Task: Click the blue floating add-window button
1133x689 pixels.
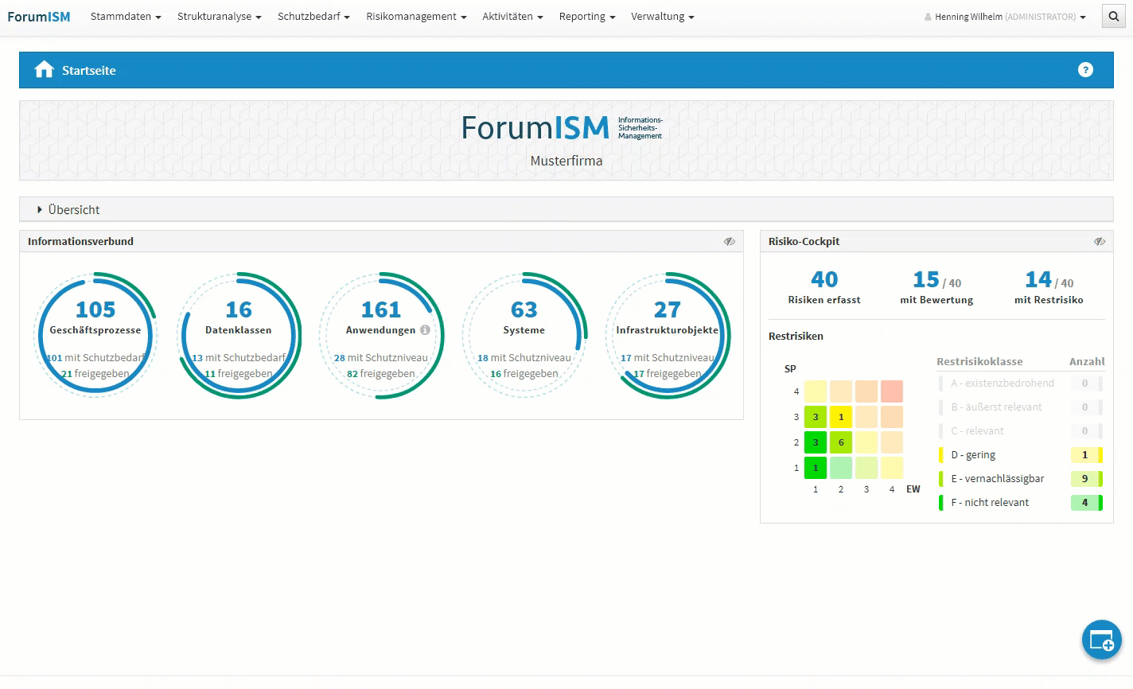Action: [x=1101, y=640]
